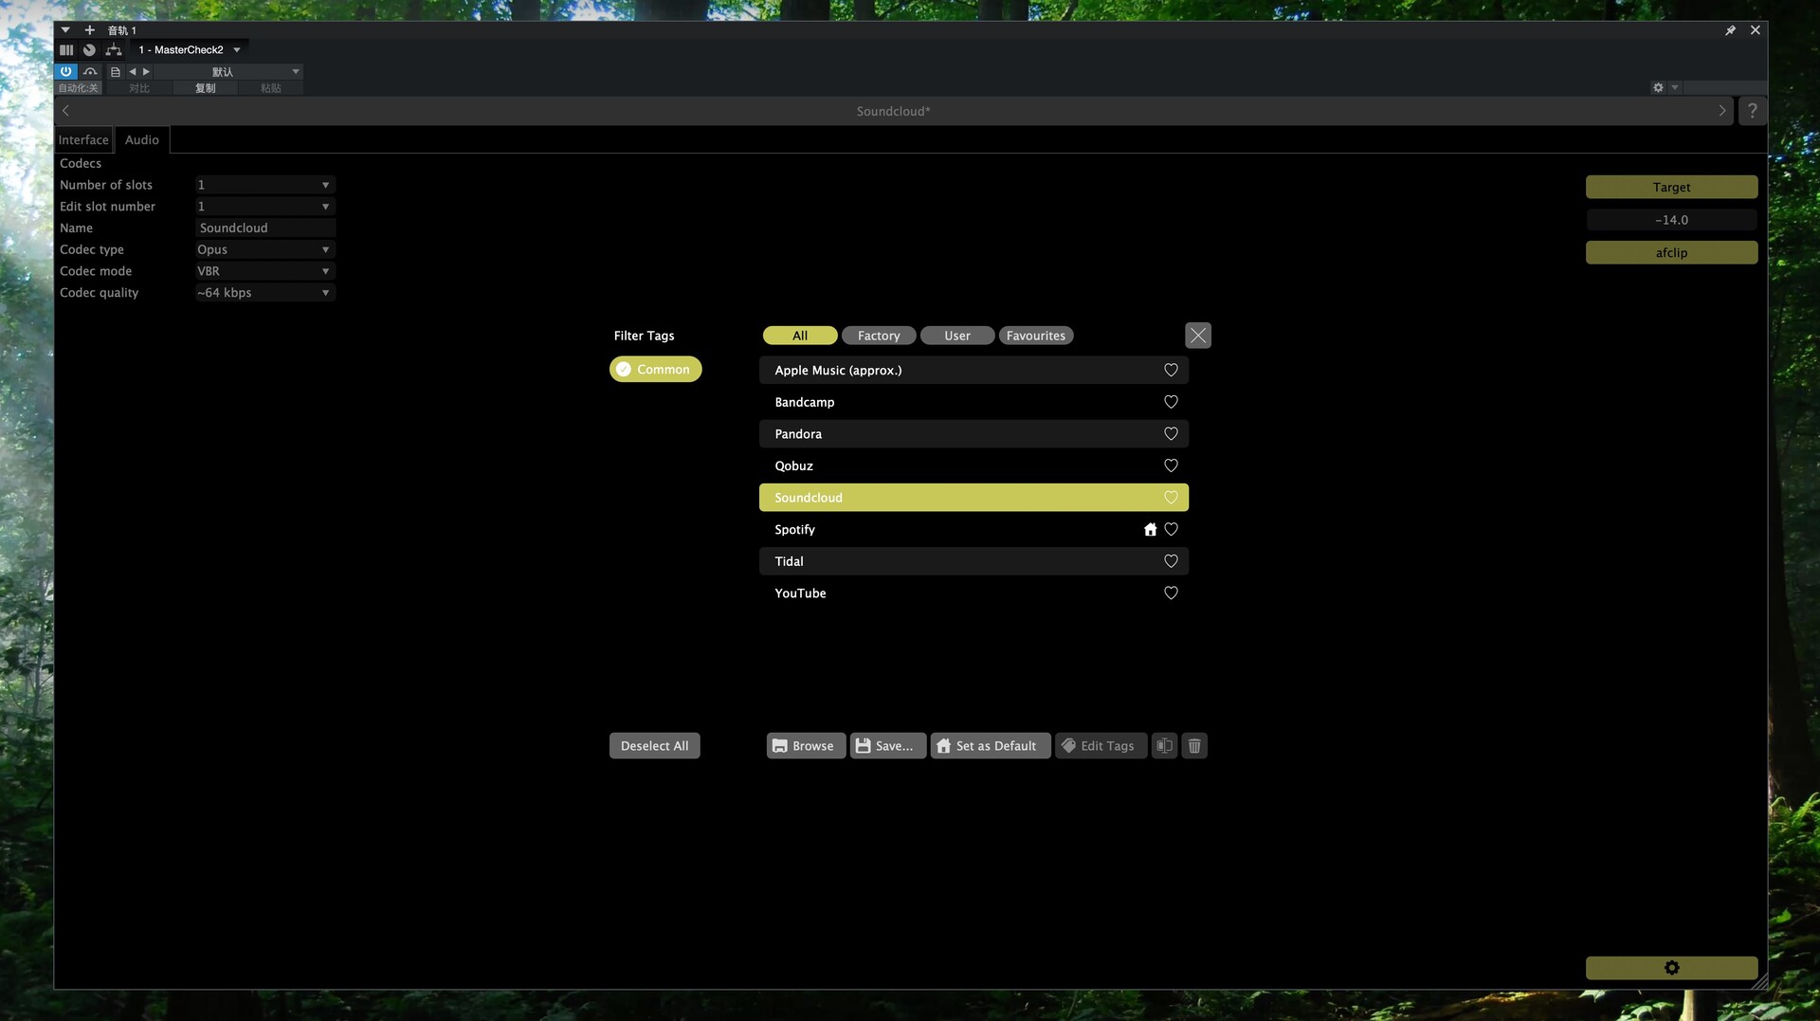Expand the Codec quality dropdown

click(264, 293)
